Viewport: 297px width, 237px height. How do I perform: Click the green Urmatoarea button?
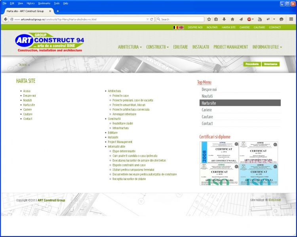pyautogui.click(x=270, y=64)
